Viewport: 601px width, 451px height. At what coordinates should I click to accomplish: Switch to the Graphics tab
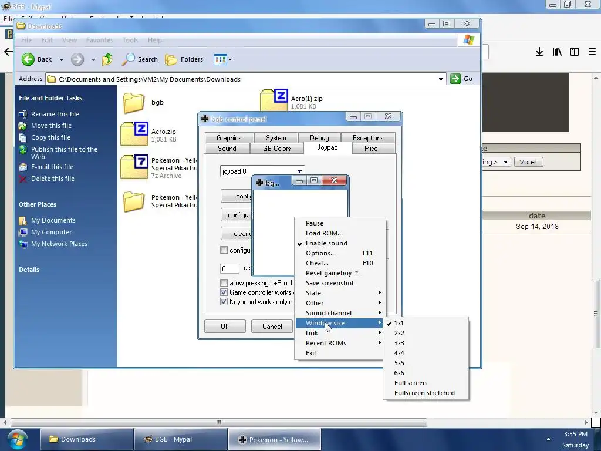229,137
